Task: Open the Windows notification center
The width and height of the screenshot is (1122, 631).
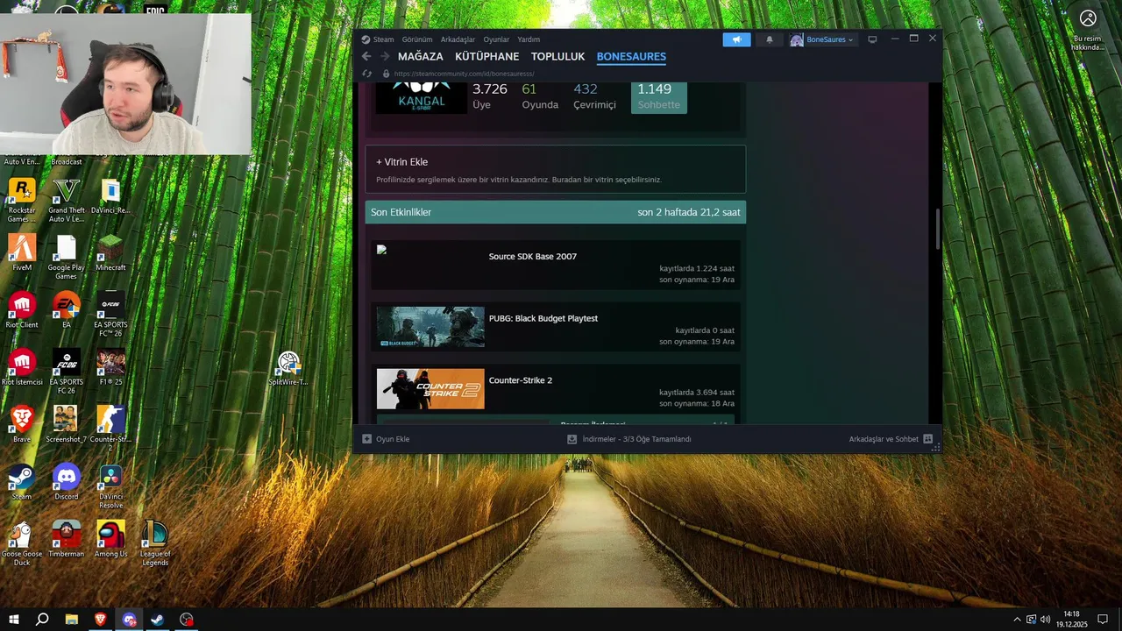Action: tap(1103, 620)
